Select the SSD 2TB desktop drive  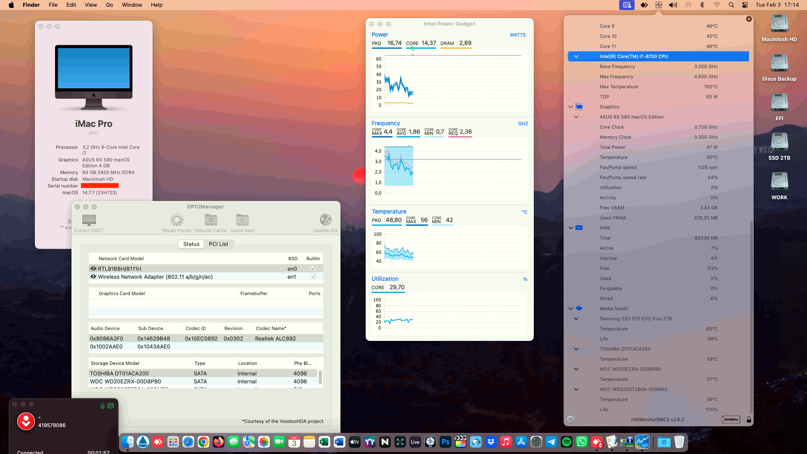779,146
